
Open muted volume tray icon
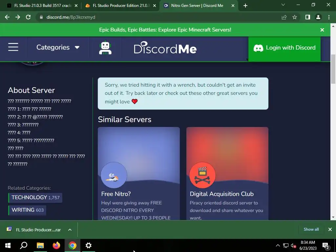click(293, 245)
